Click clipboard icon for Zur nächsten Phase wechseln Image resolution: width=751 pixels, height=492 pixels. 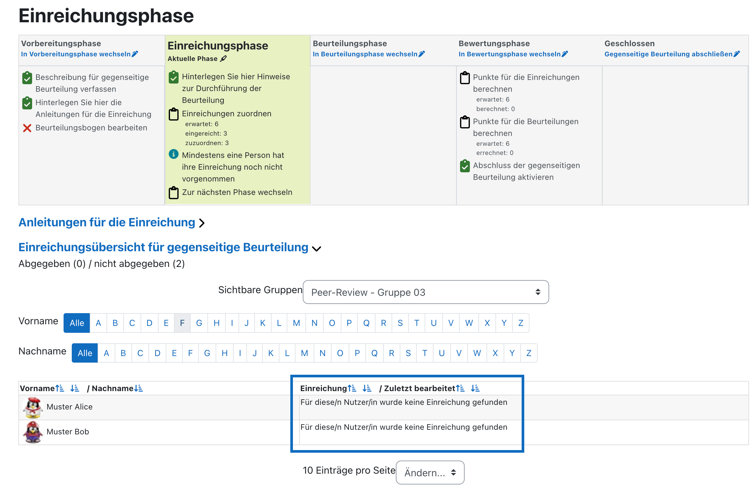tap(174, 193)
